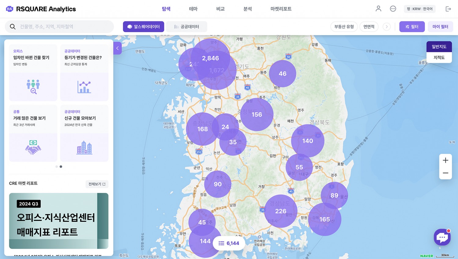The image size is (458, 259).
Task: Open the chat support bubble icon
Action: tap(442, 237)
